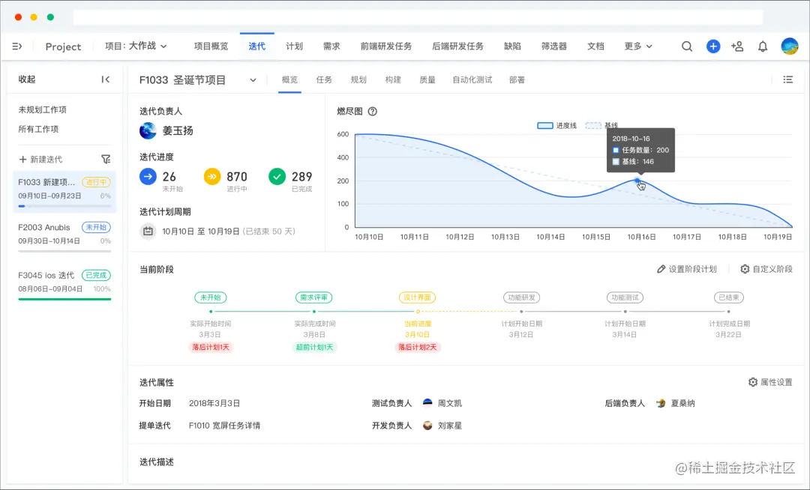810x490 pixels.
Task: Click 新建迭代 to create iteration
Action: 40,160
